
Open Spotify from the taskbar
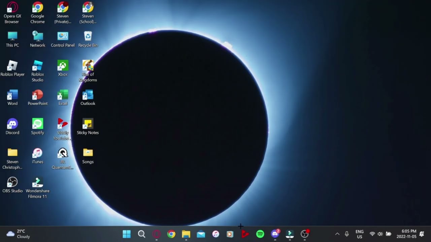click(x=260, y=234)
